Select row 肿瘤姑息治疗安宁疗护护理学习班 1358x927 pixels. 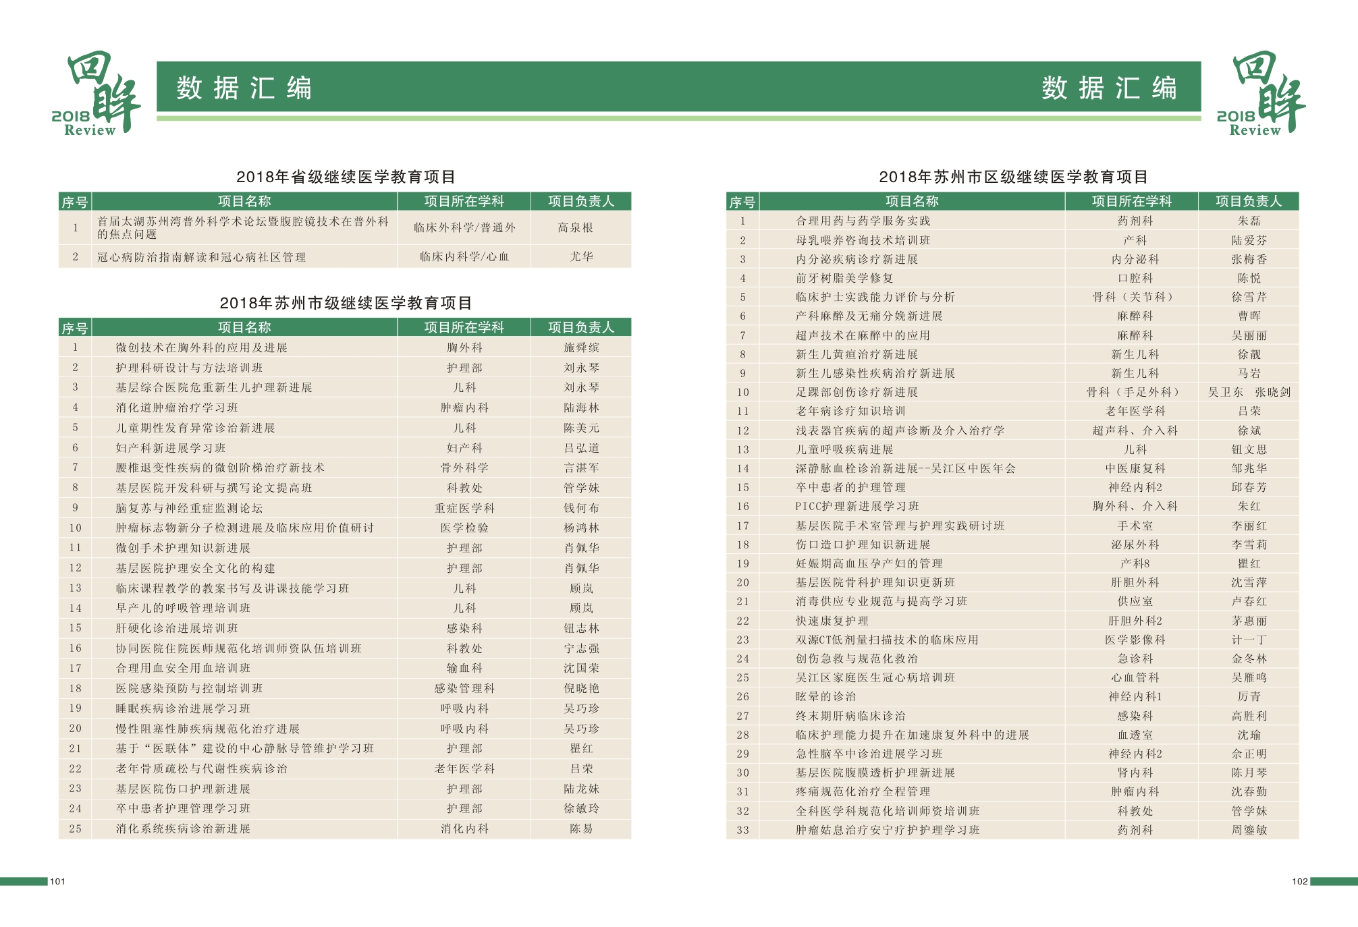[887, 830]
